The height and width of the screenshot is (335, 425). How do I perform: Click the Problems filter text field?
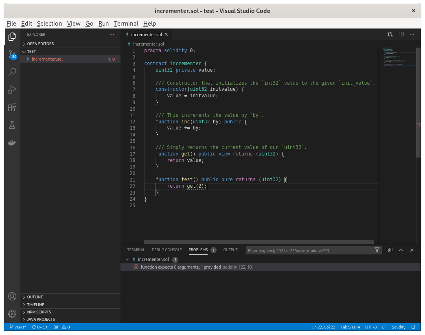(x=309, y=250)
